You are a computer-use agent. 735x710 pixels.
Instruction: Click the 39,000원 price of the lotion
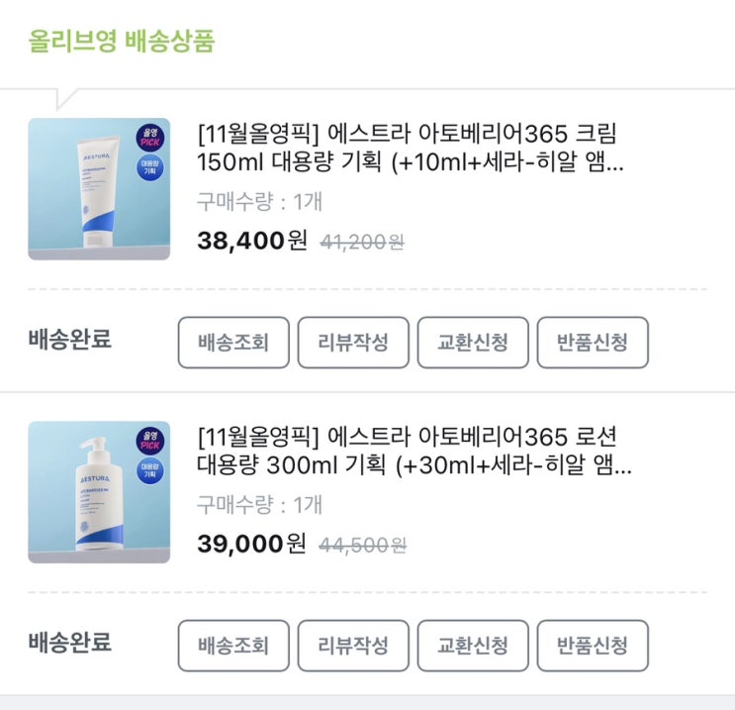[252, 544]
